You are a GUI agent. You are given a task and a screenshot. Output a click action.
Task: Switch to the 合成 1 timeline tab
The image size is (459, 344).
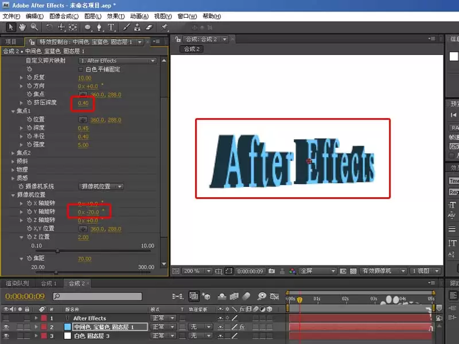48,283
